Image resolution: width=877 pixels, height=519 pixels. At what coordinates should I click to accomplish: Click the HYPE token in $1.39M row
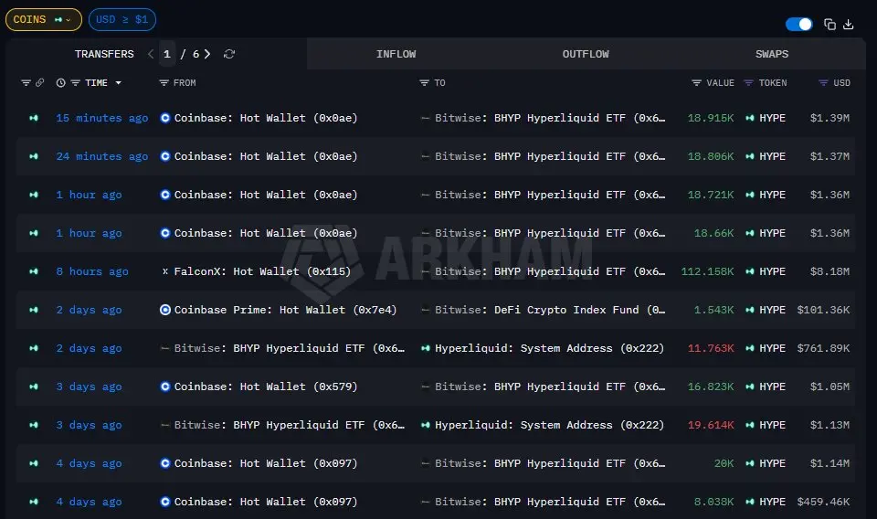(x=772, y=118)
